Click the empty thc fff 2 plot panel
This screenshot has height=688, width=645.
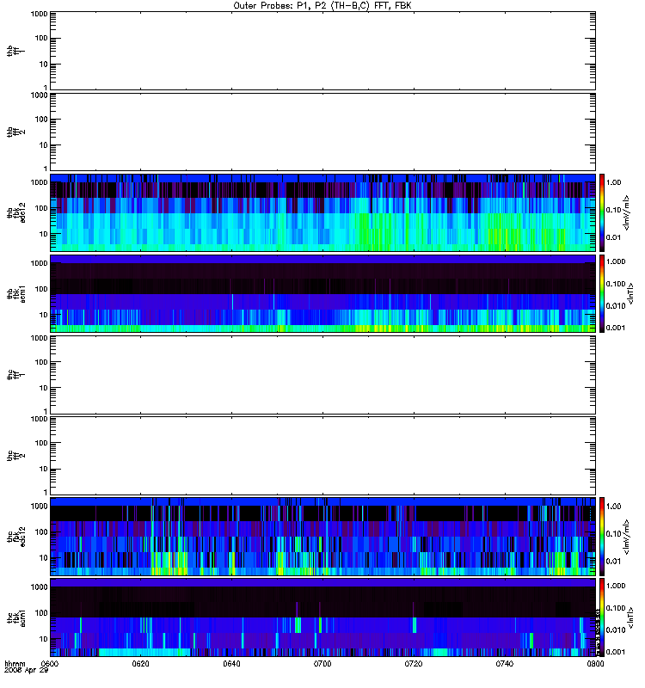click(322, 456)
